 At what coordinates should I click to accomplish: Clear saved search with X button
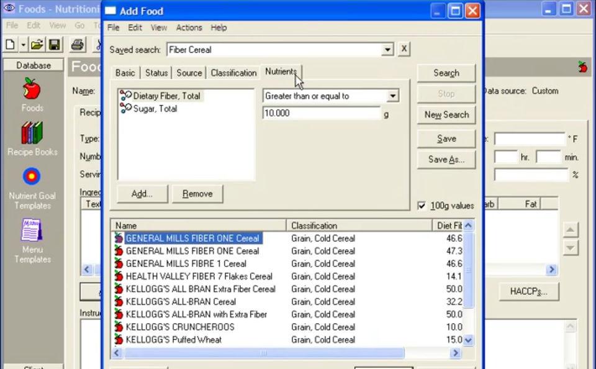coord(404,49)
